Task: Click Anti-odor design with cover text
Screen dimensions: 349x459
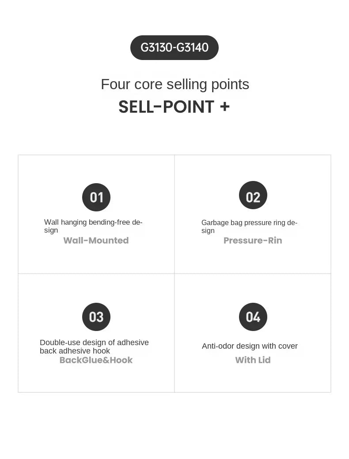Action: [250, 346]
